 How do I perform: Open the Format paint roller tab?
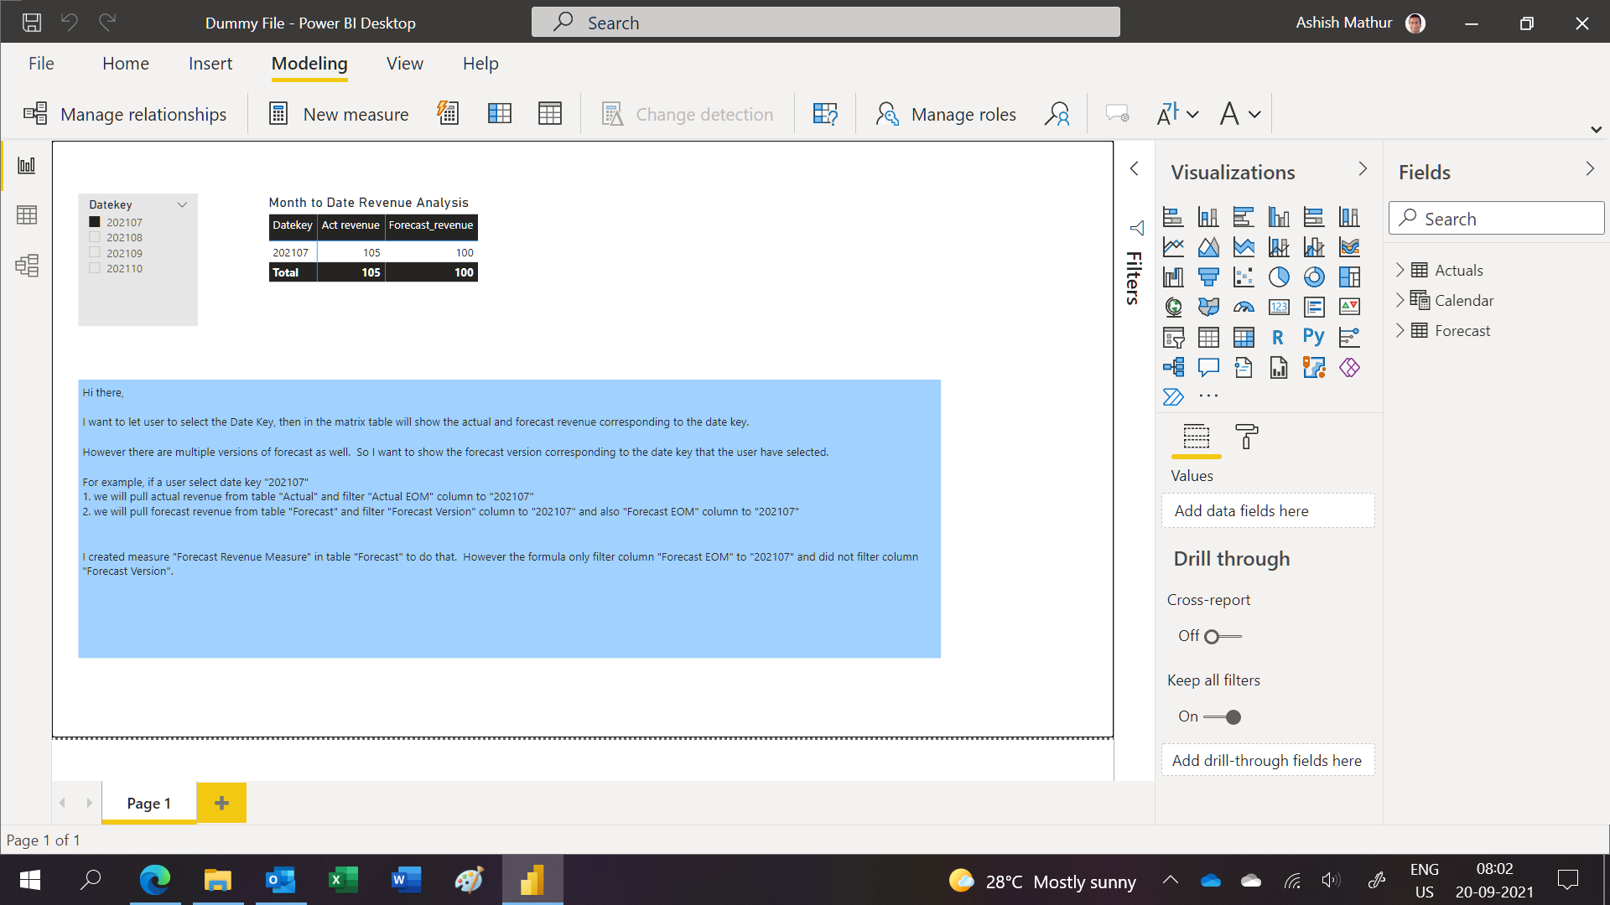tap(1247, 437)
